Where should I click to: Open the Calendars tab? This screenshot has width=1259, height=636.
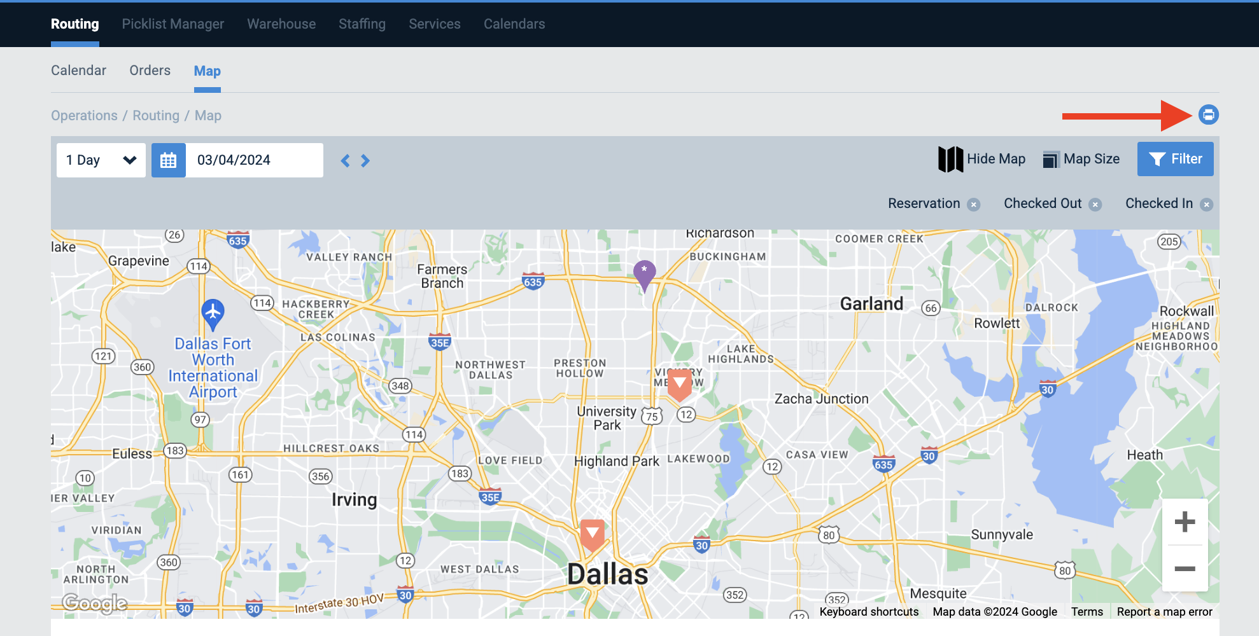(514, 24)
